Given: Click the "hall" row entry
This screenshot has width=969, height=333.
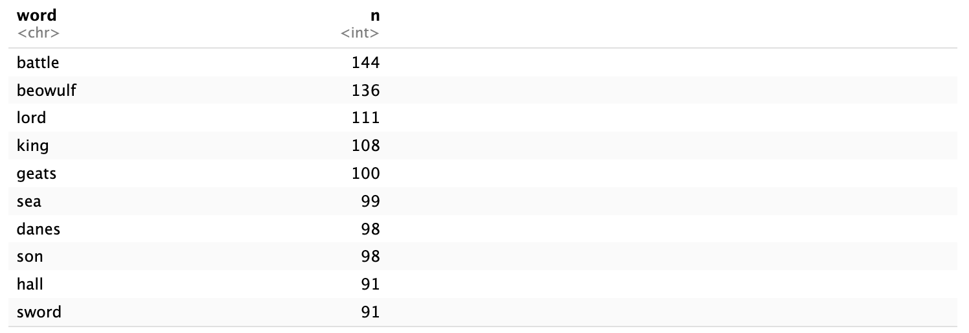Looking at the screenshot, I should (x=30, y=284).
